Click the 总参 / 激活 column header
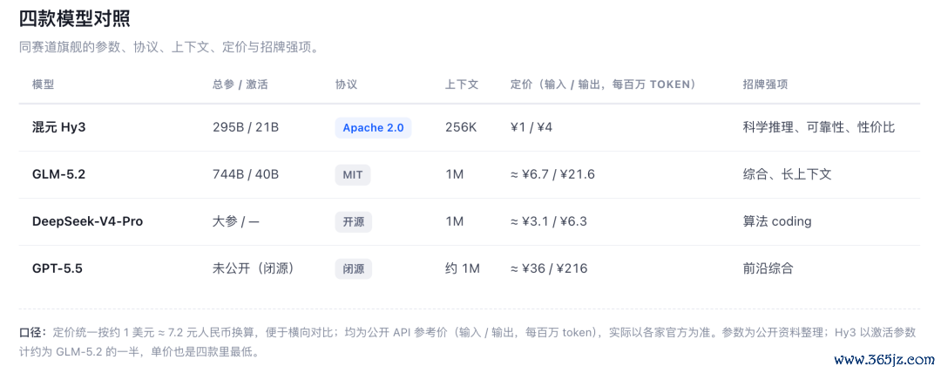The image size is (941, 373). (240, 85)
